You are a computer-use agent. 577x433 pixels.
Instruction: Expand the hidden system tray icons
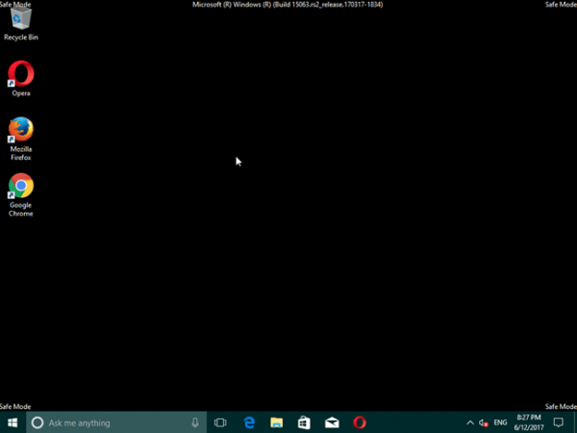click(x=470, y=422)
